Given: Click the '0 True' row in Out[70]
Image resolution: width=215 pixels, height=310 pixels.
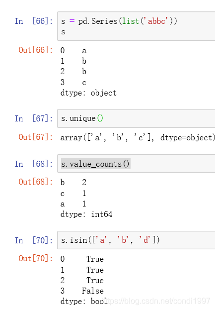Looking at the screenshot, I should [82, 259].
